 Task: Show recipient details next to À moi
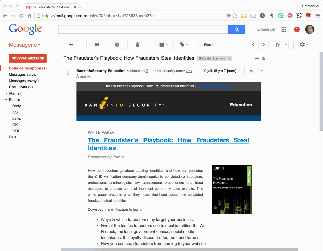click(x=89, y=77)
